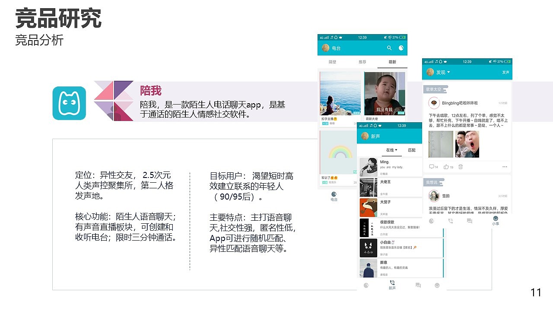Tap chat bubble icon in 新声 bottom bar
The height and width of the screenshot is (311, 553).
coord(418,285)
